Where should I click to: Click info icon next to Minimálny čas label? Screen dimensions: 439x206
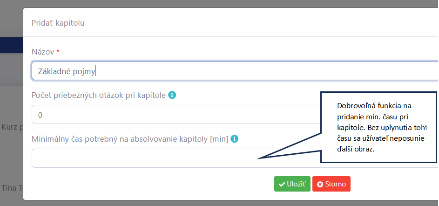point(234,139)
